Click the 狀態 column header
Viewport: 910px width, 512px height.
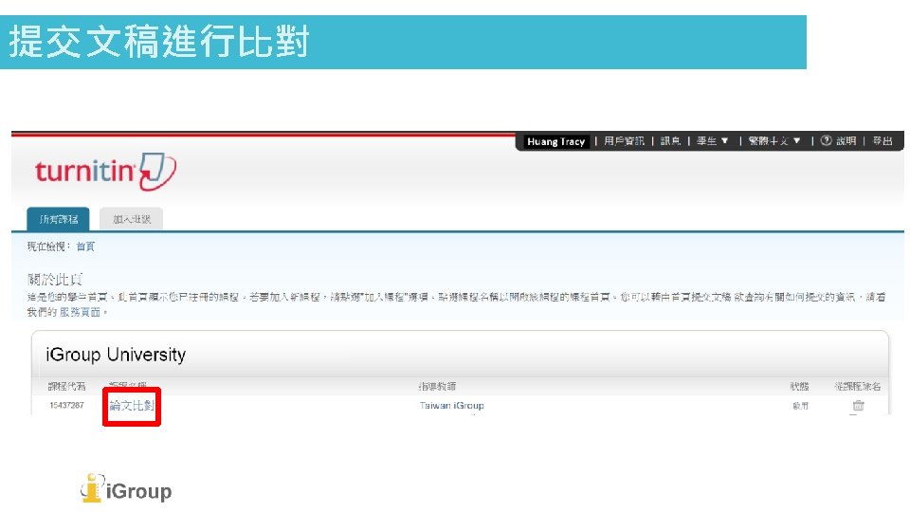tap(799, 386)
